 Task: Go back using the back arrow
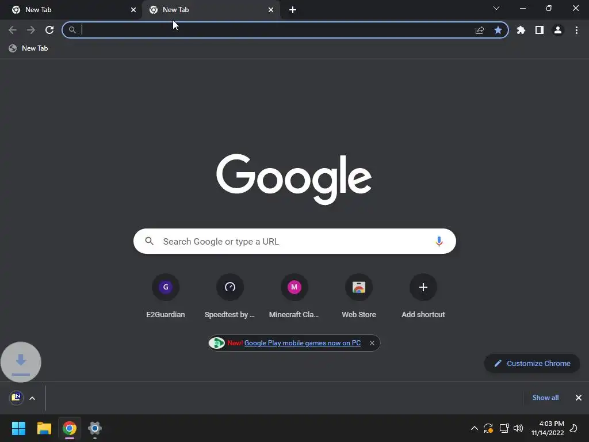pos(13,30)
